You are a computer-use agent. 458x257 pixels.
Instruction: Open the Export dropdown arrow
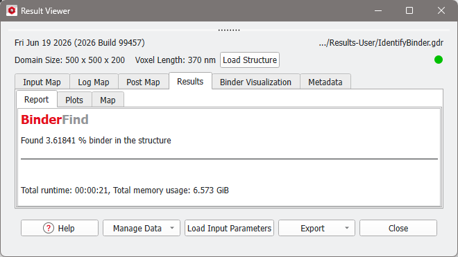[x=347, y=228]
